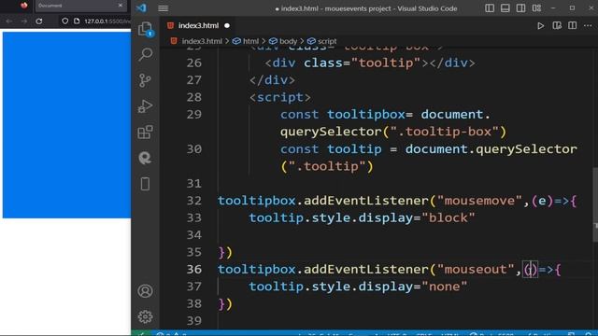Open Customize Layout button
Viewport: 598px width, 336px height.
tap(536, 8)
